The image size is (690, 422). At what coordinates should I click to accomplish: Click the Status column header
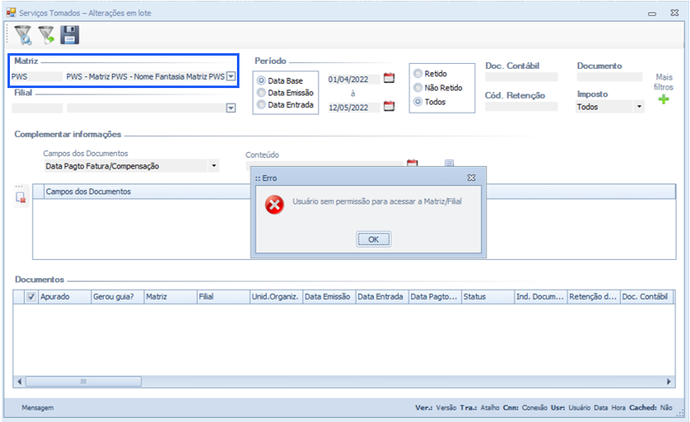(486, 297)
